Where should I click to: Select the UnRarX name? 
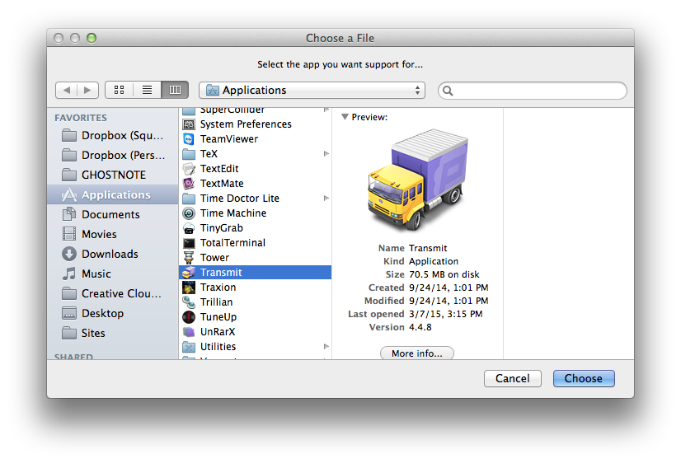[x=218, y=332]
